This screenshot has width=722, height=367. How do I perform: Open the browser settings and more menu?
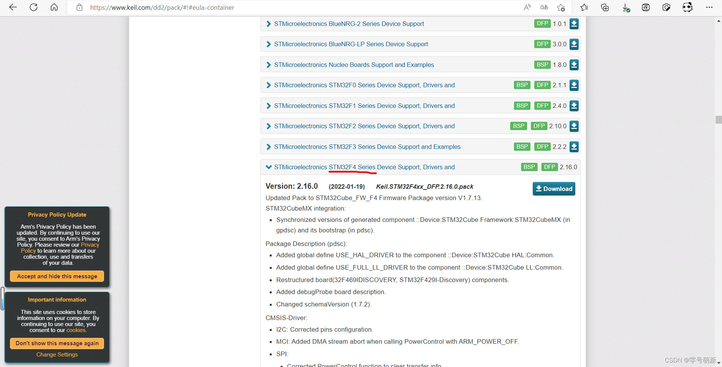coord(709,7)
